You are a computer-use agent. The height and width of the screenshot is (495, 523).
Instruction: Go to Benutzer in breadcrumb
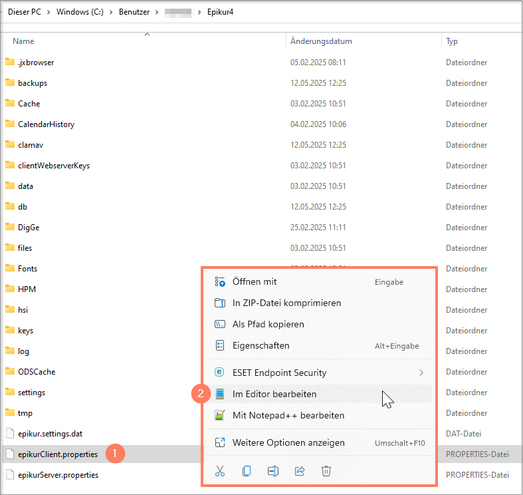click(x=134, y=12)
